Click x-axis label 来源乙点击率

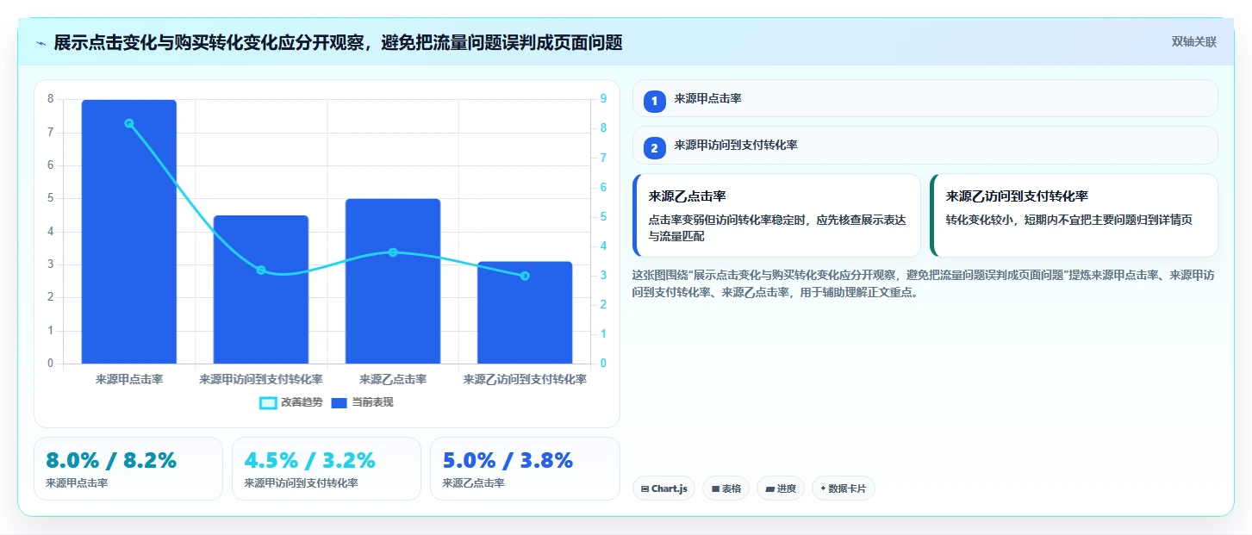393,379
